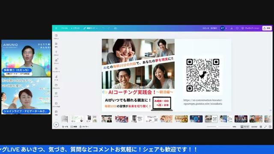Click the white 共有 share button
The height and width of the screenshot is (154, 274).
[x=267, y=28]
